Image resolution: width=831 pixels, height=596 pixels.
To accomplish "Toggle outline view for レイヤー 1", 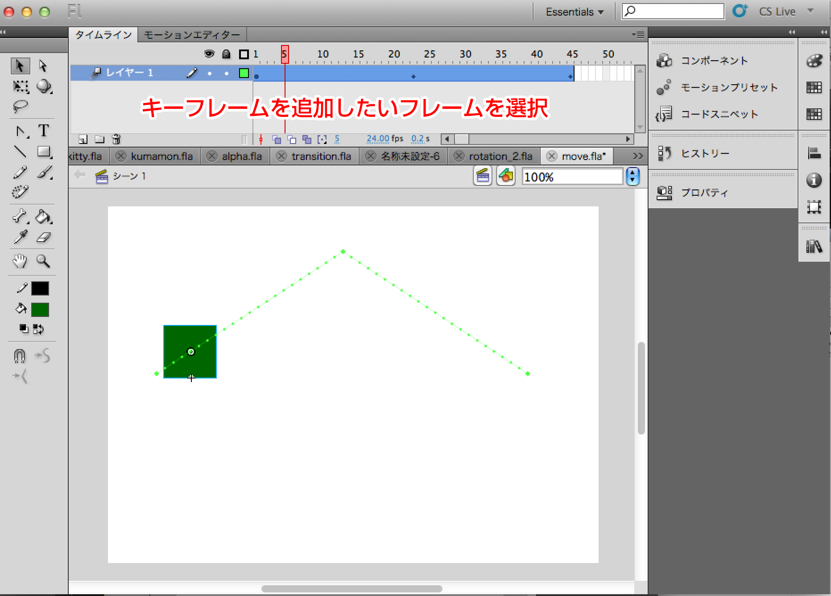I will 244,73.
